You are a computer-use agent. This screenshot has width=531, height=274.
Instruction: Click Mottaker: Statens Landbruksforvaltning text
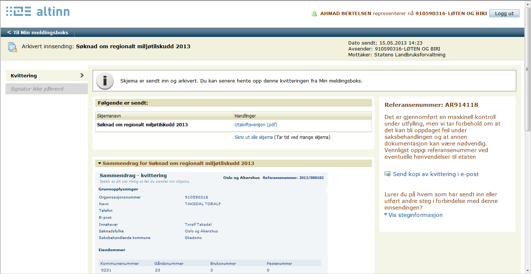point(397,55)
